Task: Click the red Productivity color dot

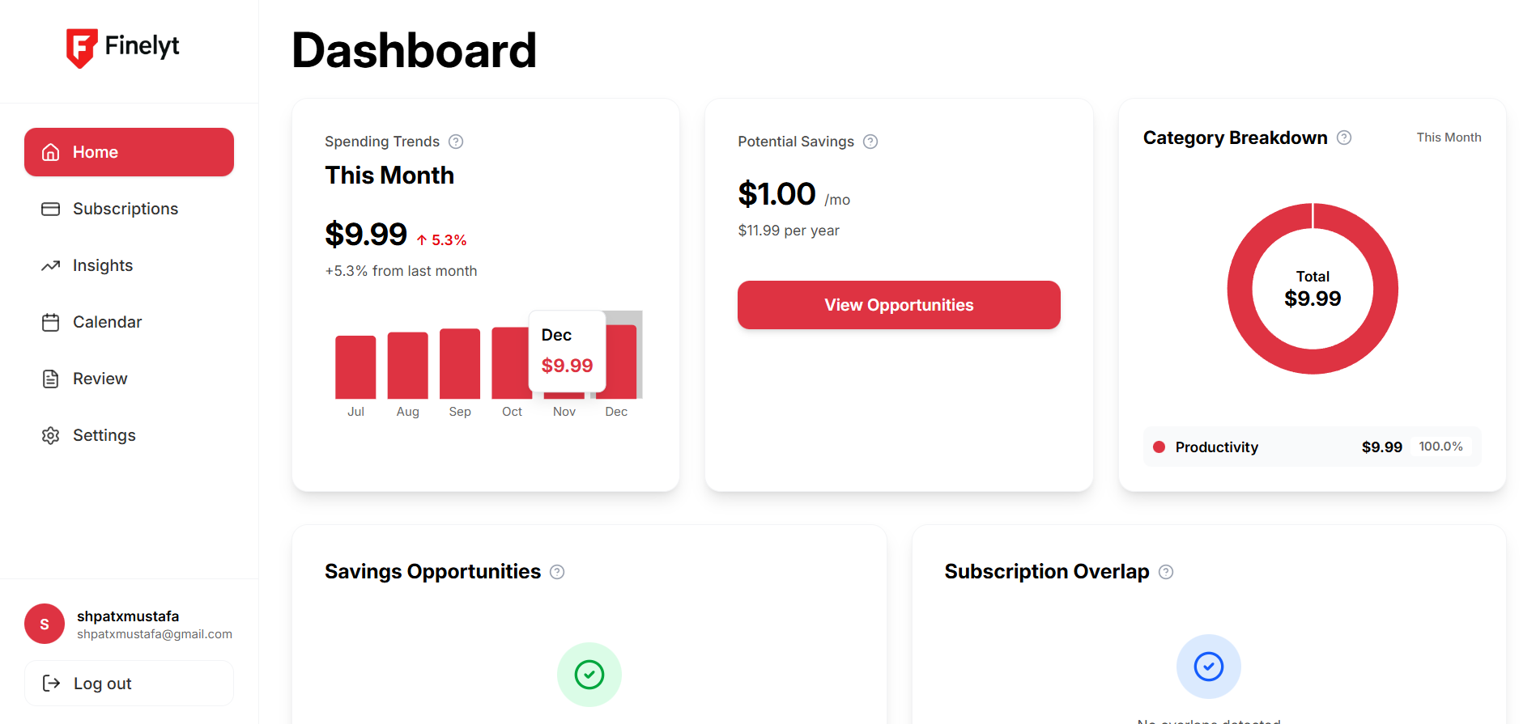Action: [x=1159, y=447]
